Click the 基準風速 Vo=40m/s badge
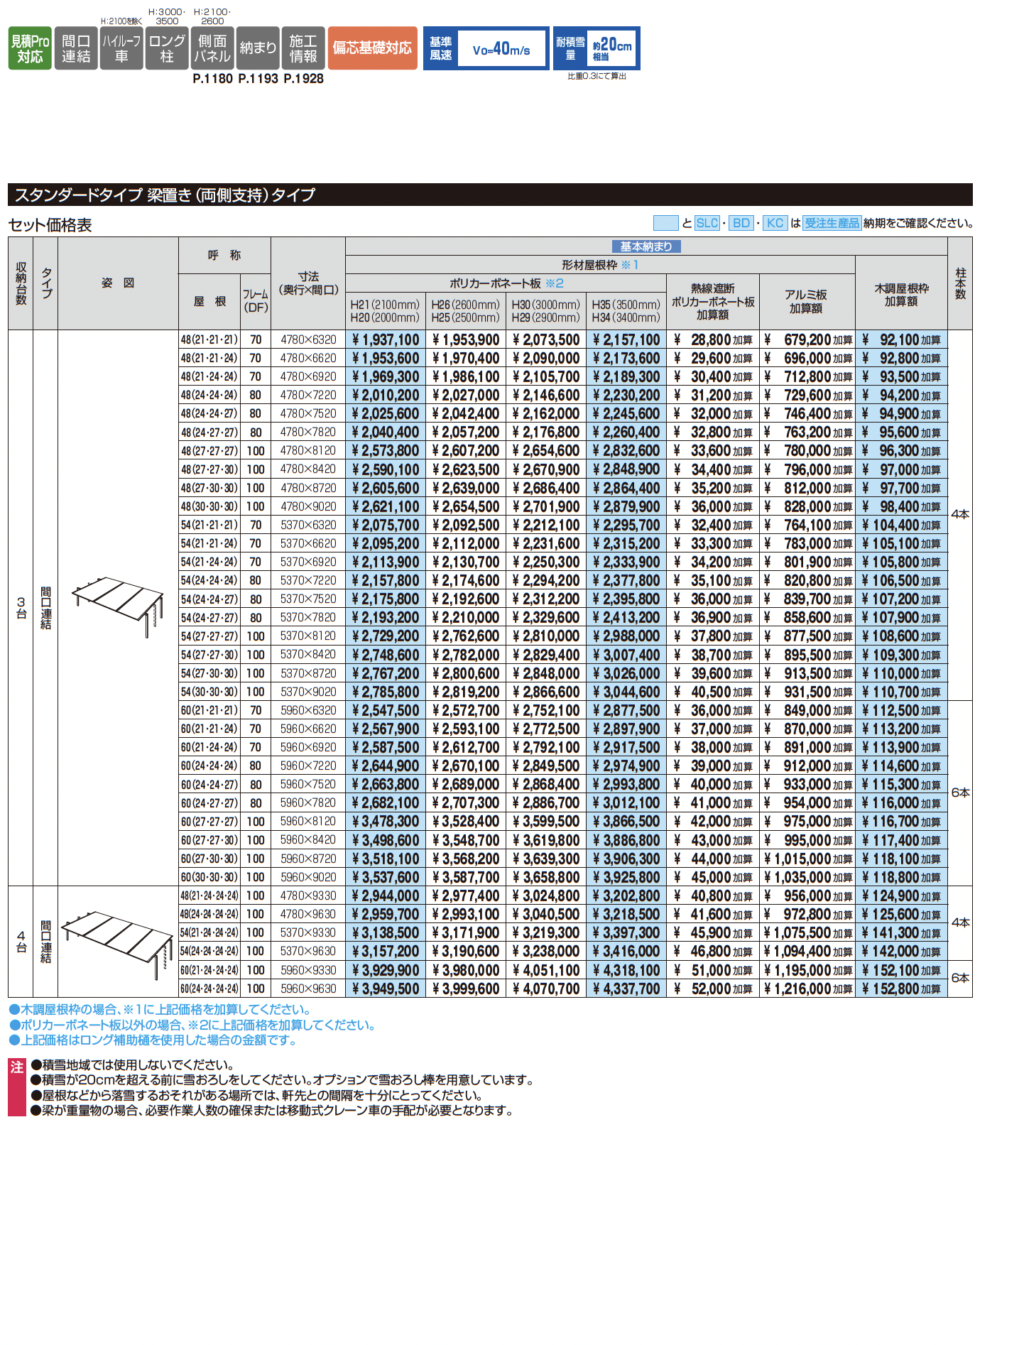1024x1345 pixels. (486, 48)
